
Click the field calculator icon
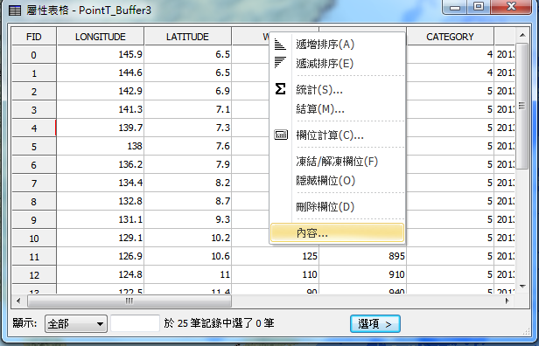point(281,135)
